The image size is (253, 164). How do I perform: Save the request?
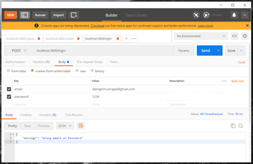232,51
